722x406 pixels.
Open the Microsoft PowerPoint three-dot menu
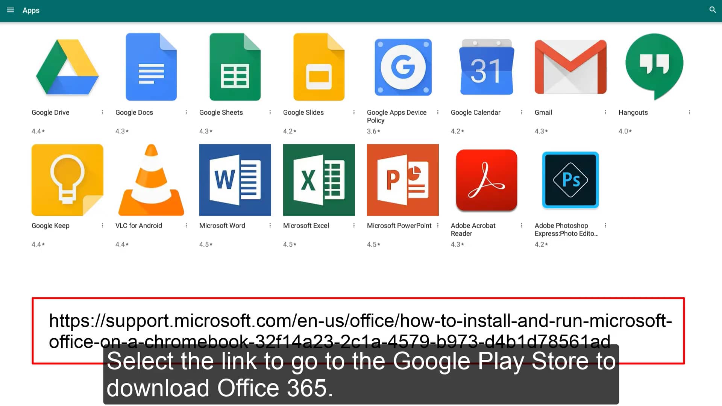(x=438, y=226)
